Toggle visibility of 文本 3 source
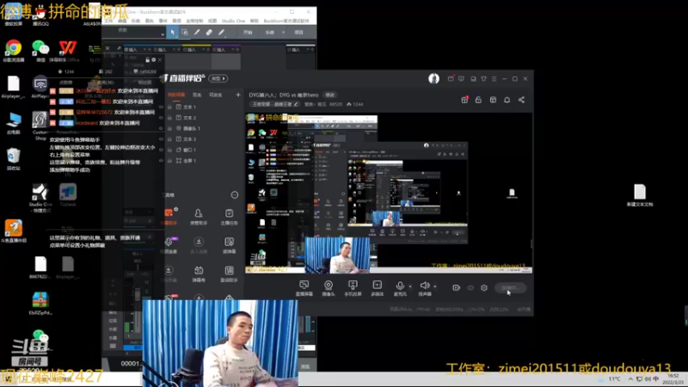The image size is (688, 387). pyautogui.click(x=161, y=139)
